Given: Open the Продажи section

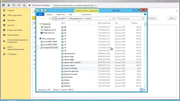Looking at the screenshot, I should tap(11, 20).
